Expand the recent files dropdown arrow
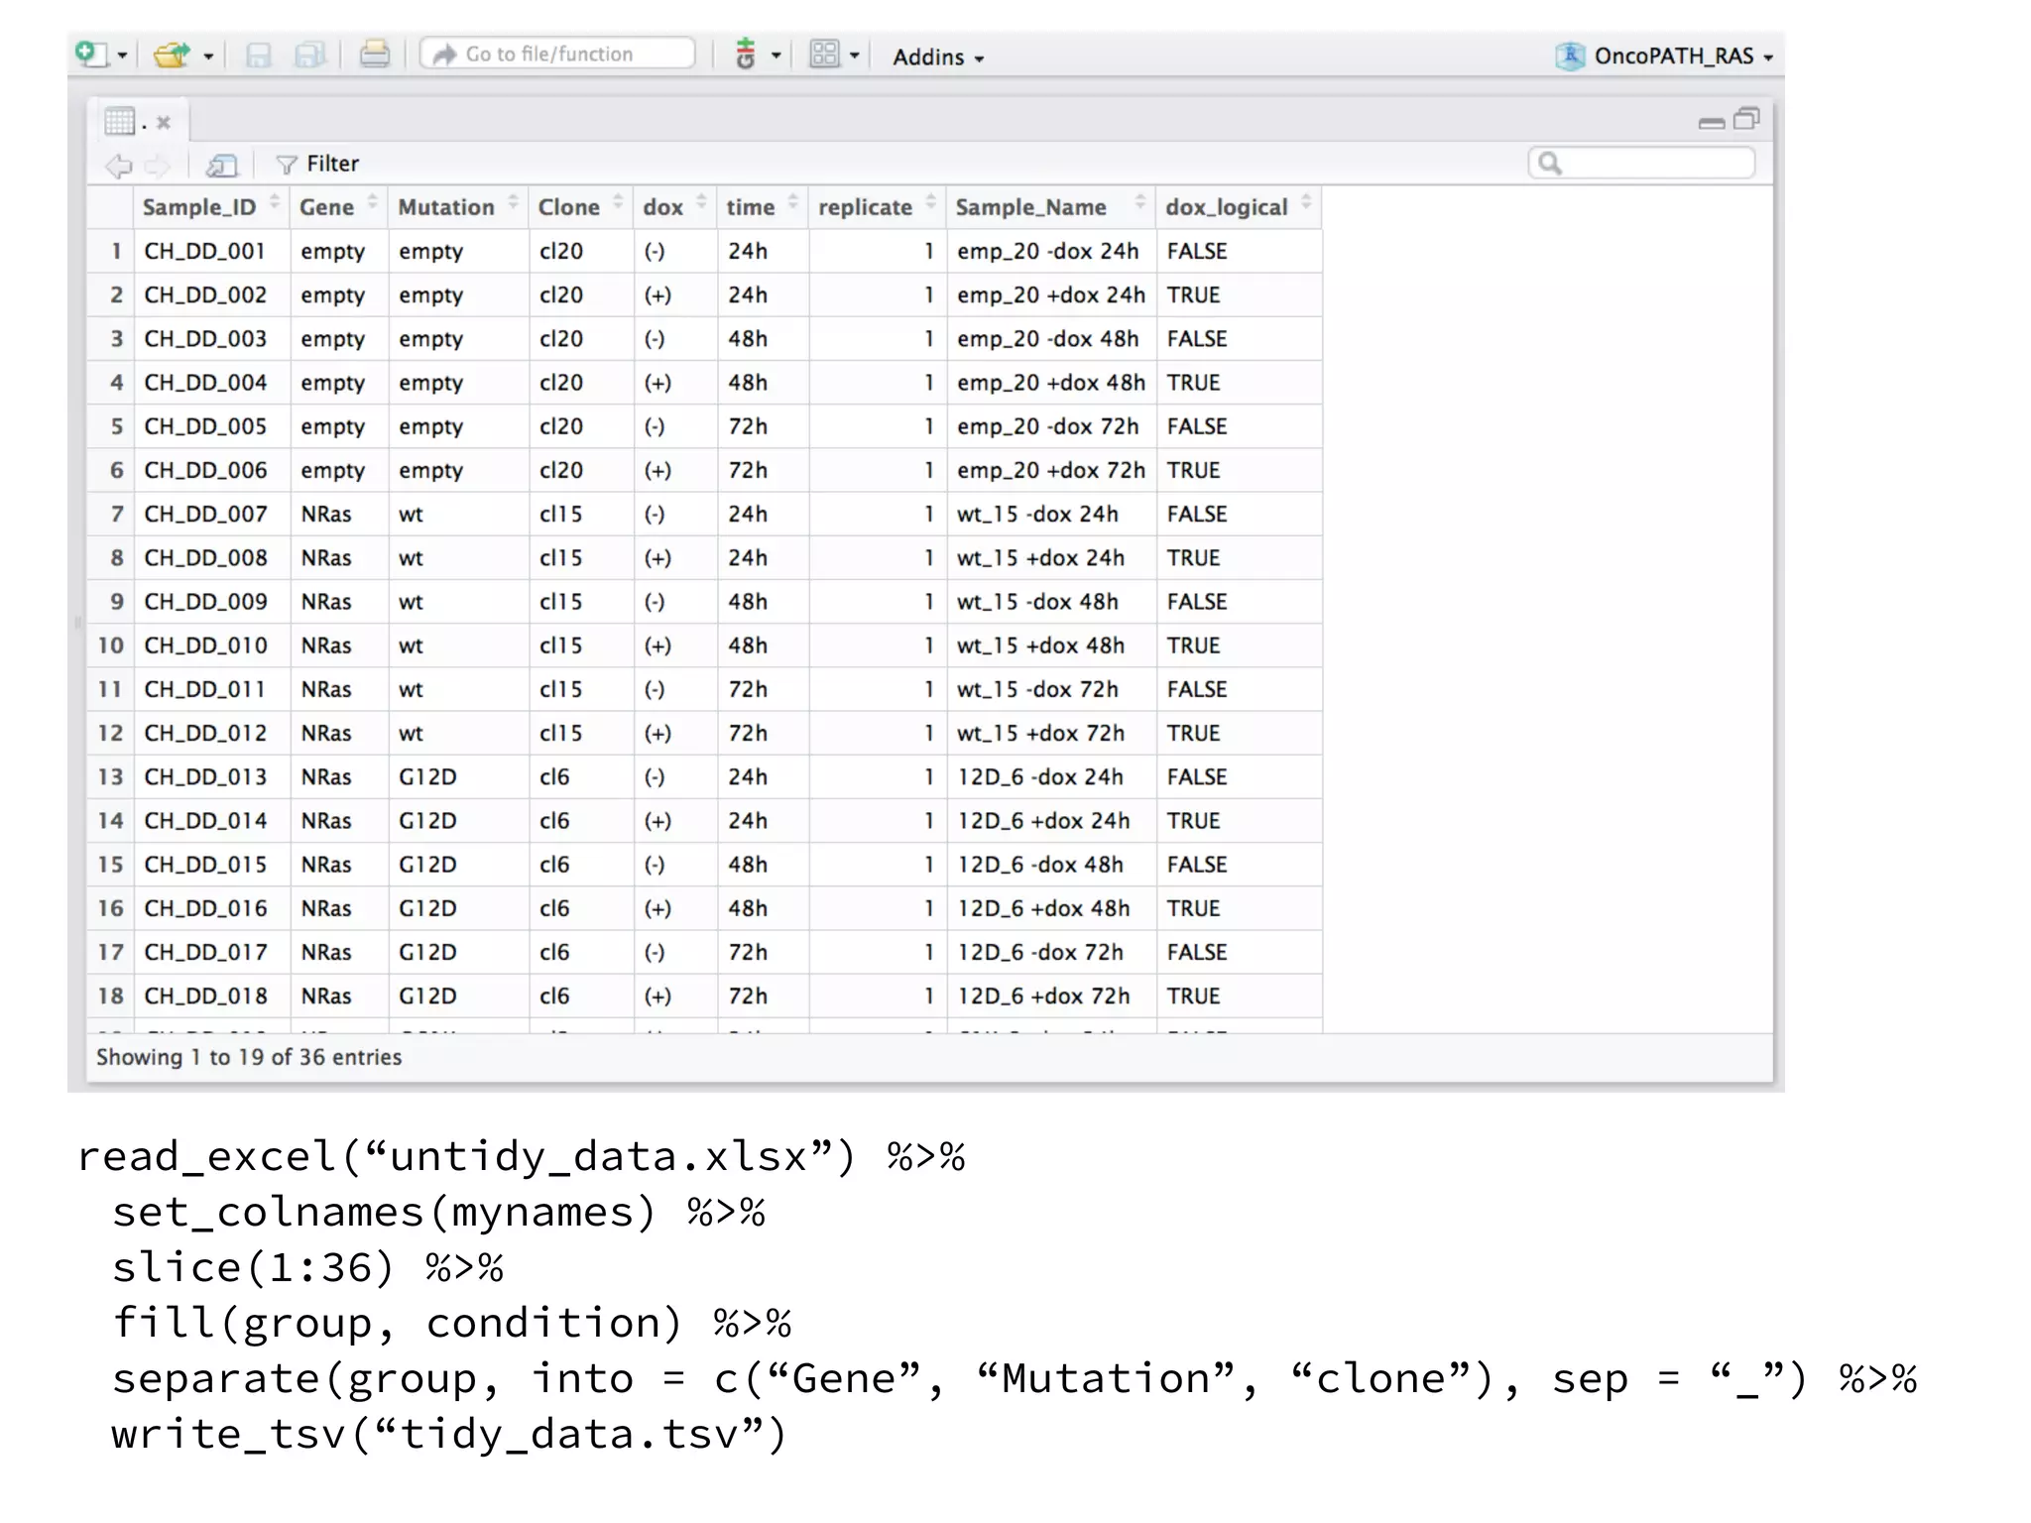Viewport: 2031px width, 1523px height. pos(208,57)
